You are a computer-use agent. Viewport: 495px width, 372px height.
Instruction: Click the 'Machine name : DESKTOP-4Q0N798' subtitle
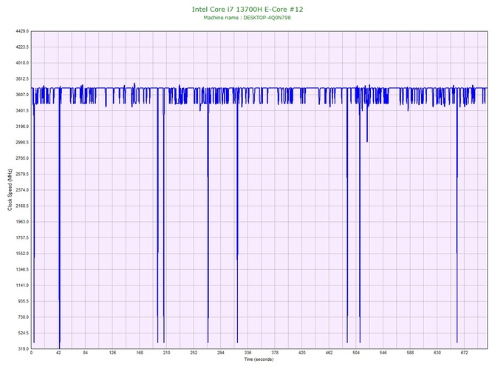coord(247,18)
